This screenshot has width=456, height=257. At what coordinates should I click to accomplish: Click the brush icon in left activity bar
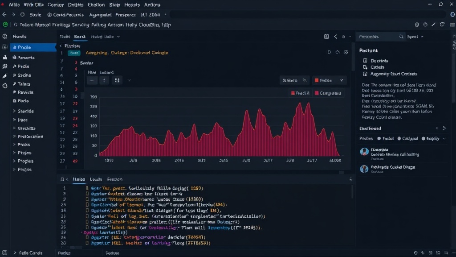(x=5, y=76)
